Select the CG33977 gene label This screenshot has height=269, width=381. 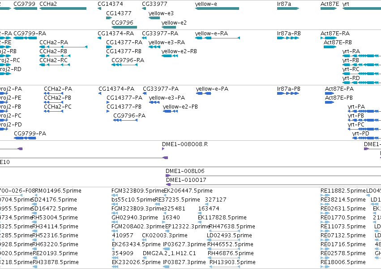click(154, 4)
